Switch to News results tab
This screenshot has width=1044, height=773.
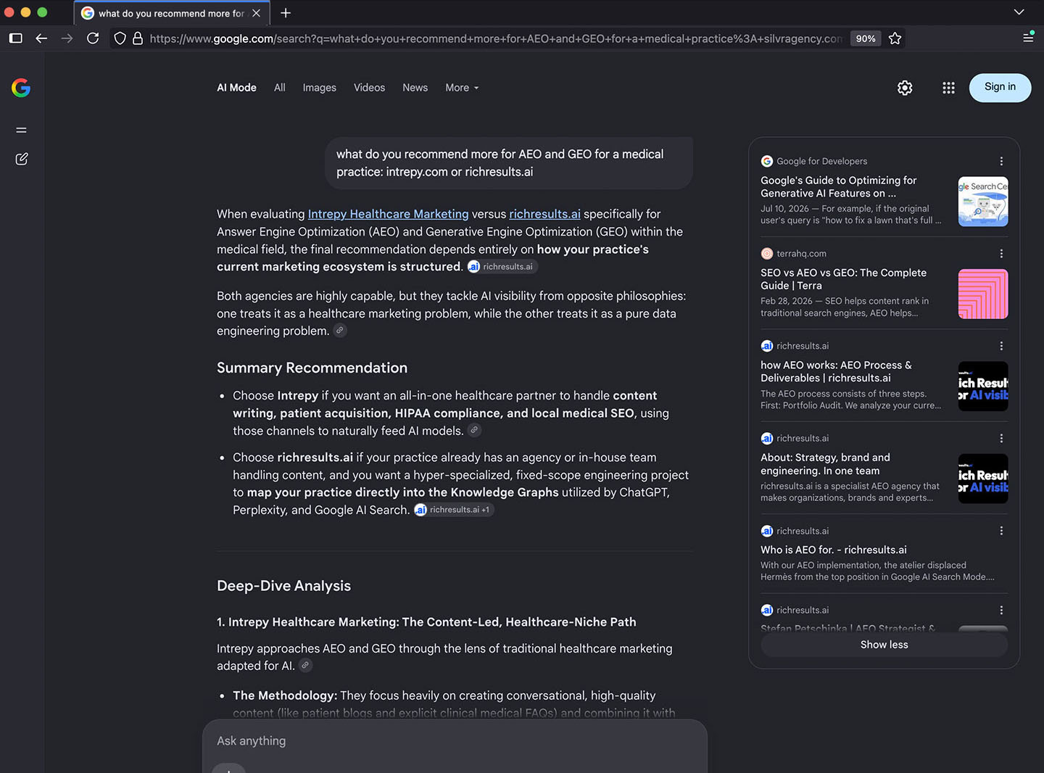(415, 88)
